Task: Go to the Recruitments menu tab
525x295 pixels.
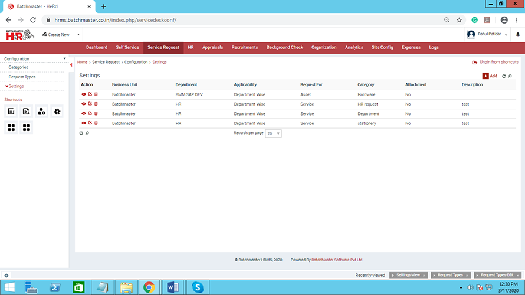Action: point(244,47)
